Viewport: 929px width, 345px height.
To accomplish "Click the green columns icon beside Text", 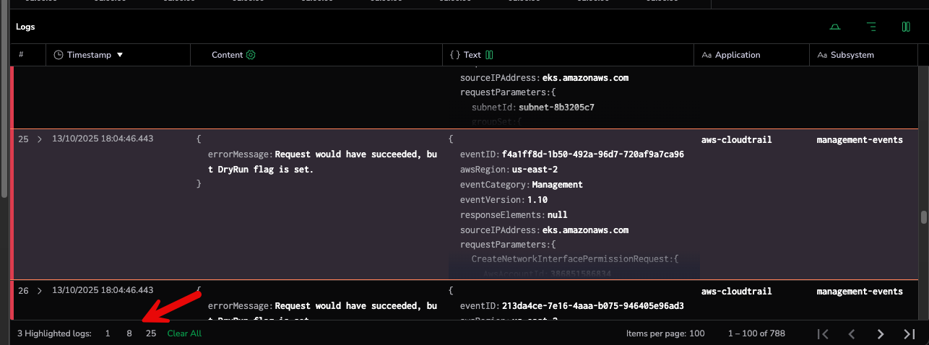I will [489, 55].
